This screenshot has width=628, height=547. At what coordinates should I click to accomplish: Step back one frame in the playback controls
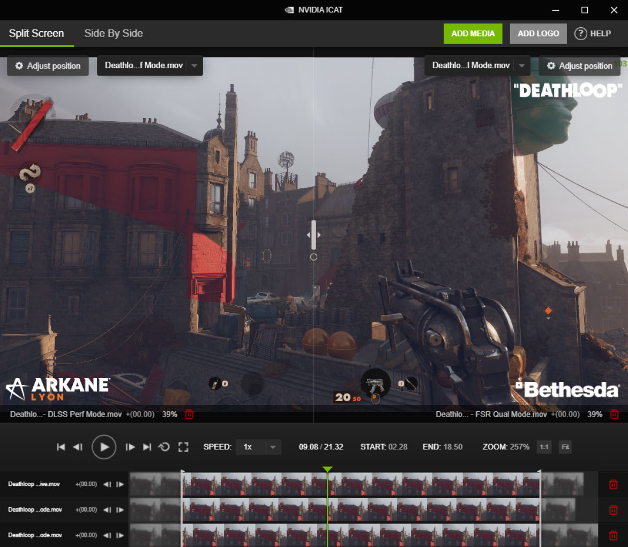coord(78,447)
